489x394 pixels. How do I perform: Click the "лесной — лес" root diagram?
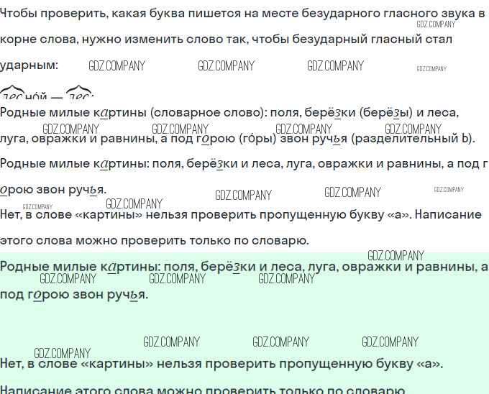point(47,94)
